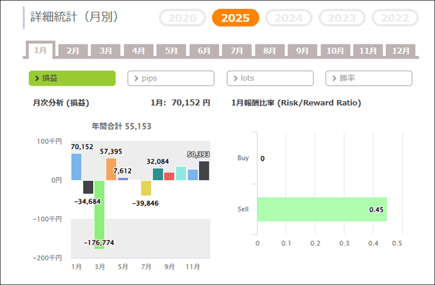Screen dimensions: 435x285
Task: Open the 2月 month tab
Action: (73, 51)
